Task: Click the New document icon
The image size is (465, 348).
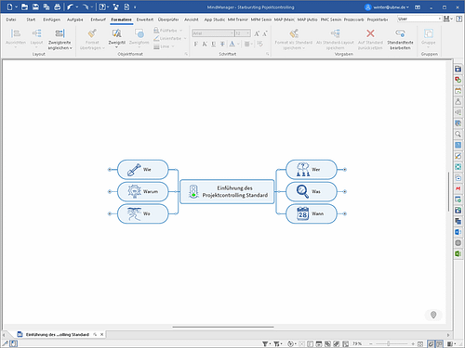Action: pyautogui.click(x=9, y=6)
